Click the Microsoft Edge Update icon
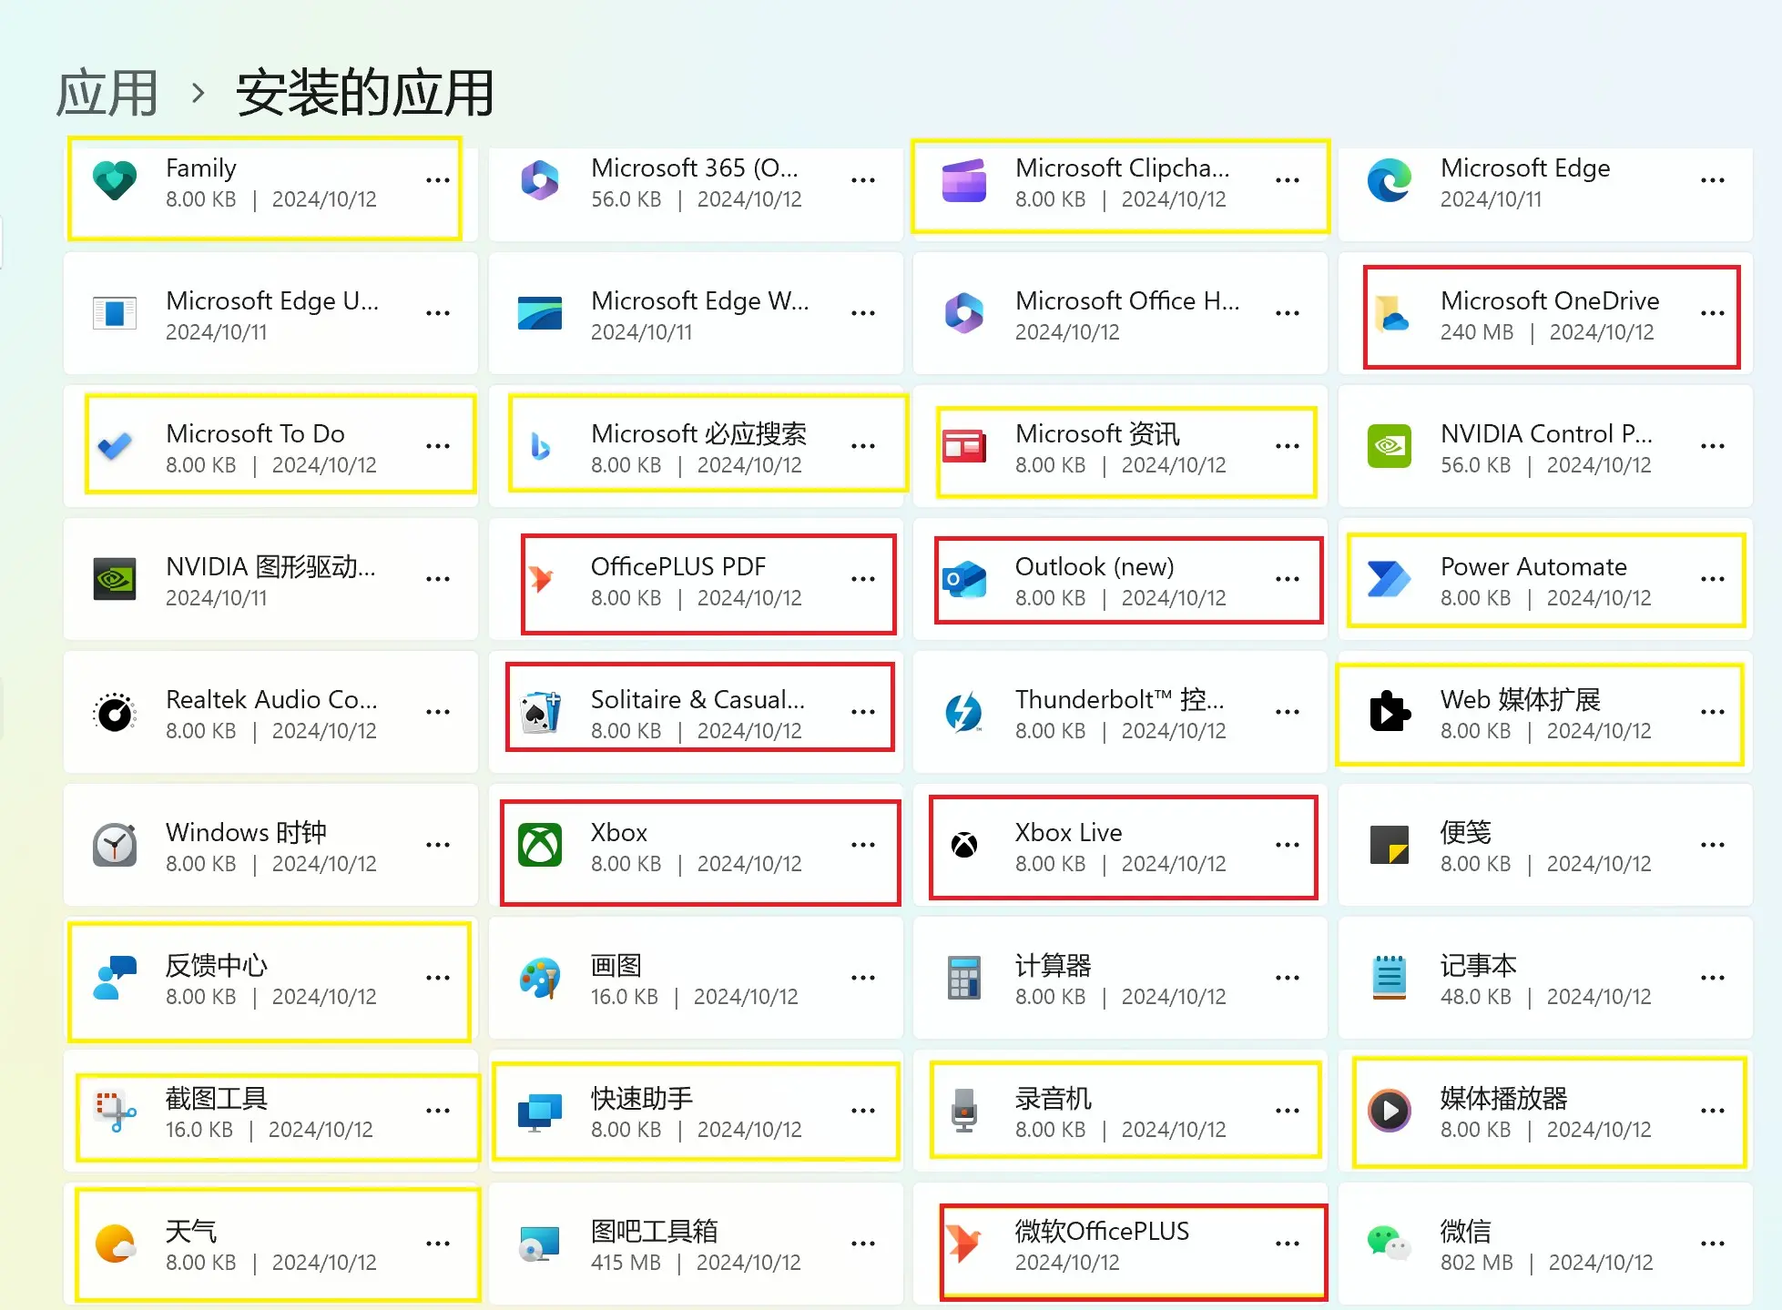 [115, 313]
